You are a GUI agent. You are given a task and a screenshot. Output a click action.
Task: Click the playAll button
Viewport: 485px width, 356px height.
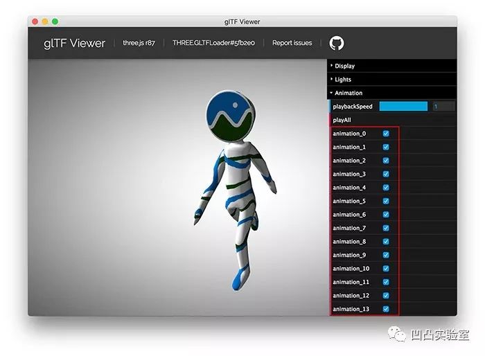pos(392,120)
